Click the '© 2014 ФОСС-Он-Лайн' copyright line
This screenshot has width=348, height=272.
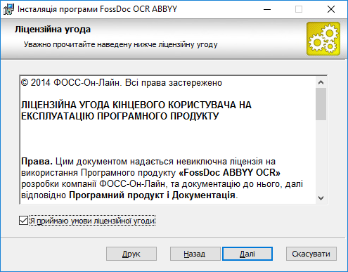click(x=122, y=83)
